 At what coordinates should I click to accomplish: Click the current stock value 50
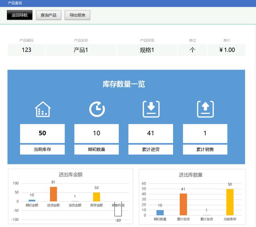(42, 133)
